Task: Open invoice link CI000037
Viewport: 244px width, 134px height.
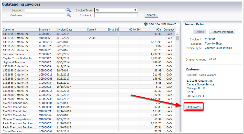Action: coord(45,123)
